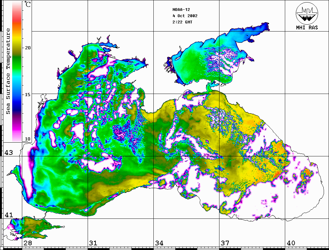Click the 15 tick label on color scale
Viewport: 329px width, 250px height.
coord(28,95)
